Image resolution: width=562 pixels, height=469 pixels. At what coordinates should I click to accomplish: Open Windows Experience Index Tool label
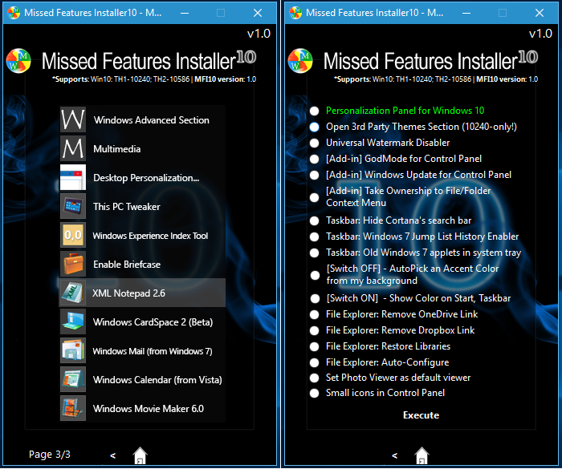click(150, 236)
